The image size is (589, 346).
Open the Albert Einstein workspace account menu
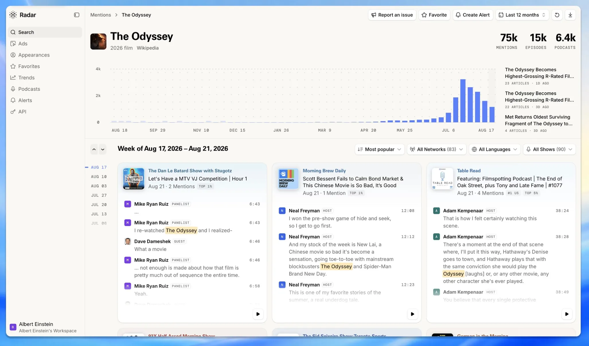[x=45, y=327]
